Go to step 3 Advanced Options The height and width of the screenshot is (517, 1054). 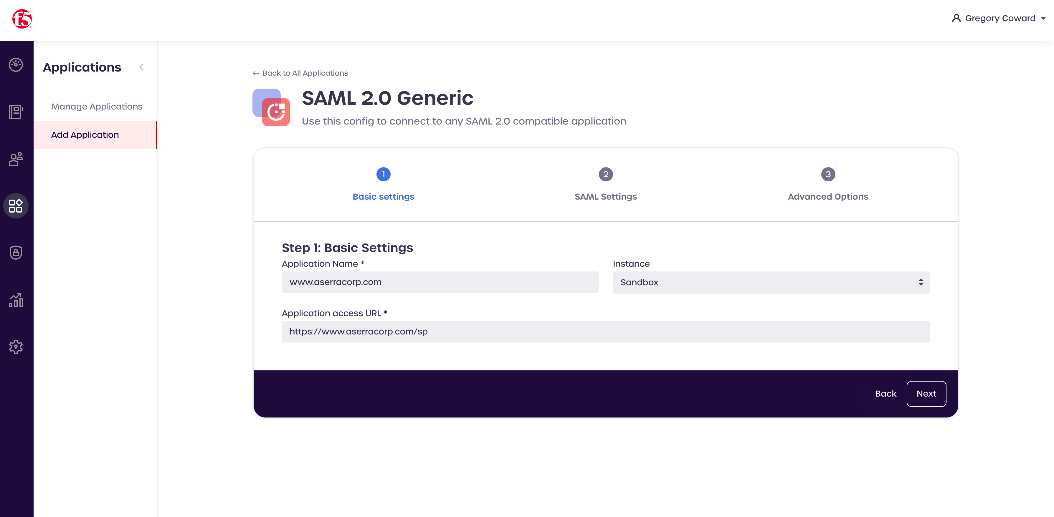click(828, 175)
